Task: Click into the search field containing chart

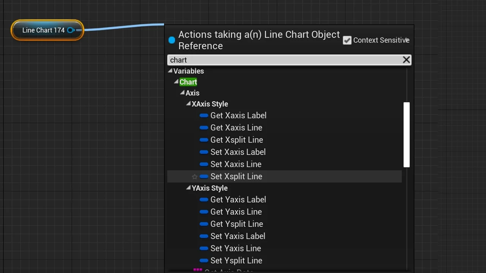Action: 285,60
